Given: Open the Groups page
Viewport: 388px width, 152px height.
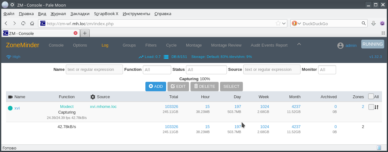Looking at the screenshot, I should [x=129, y=45].
